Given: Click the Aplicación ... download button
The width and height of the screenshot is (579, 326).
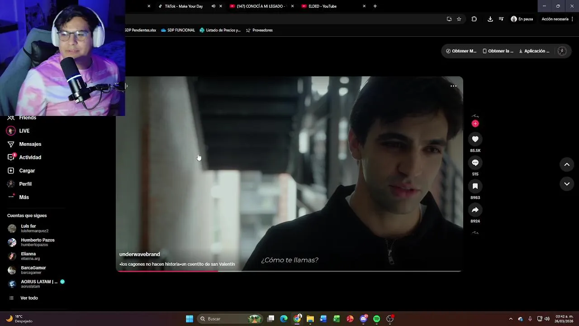Looking at the screenshot, I should click(534, 51).
